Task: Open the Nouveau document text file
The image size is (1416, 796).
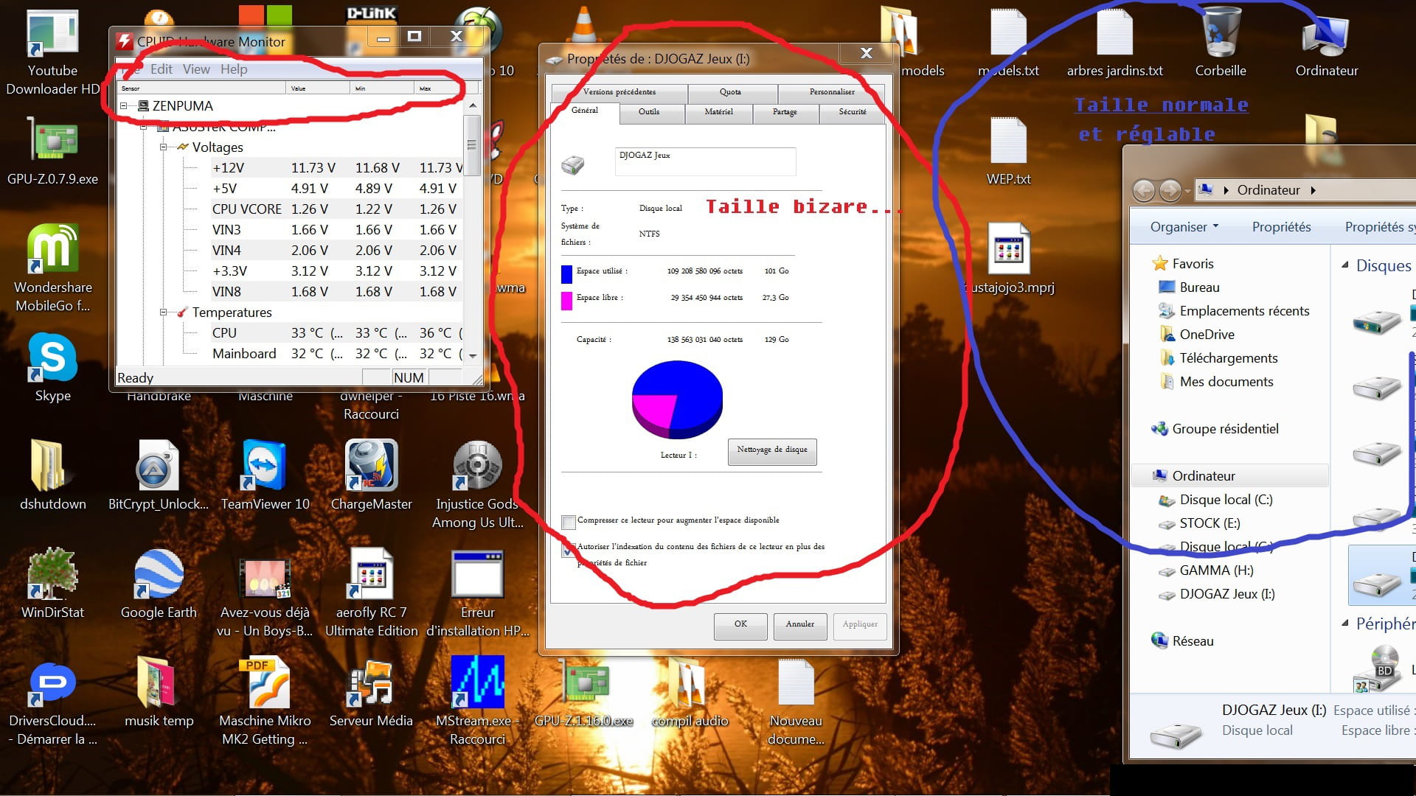Action: pyautogui.click(x=796, y=702)
